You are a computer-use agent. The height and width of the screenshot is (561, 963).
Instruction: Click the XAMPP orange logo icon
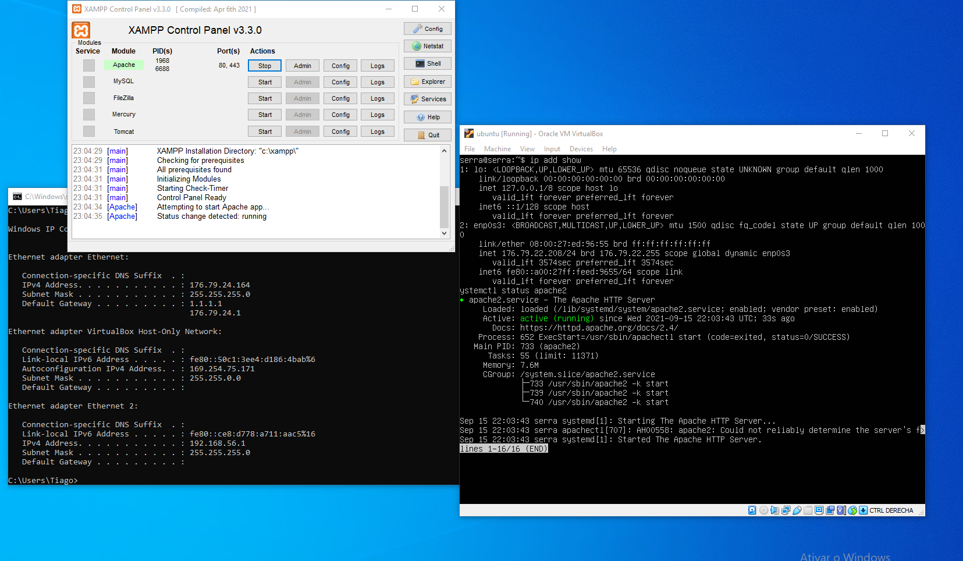81,30
